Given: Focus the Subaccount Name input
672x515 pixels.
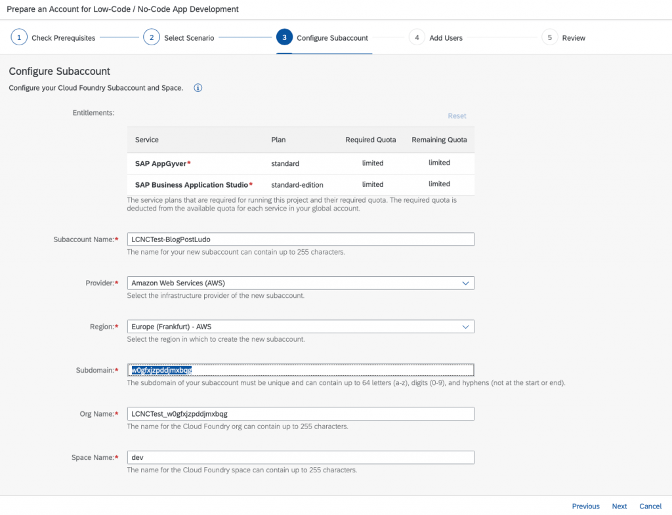Looking at the screenshot, I should [301, 239].
